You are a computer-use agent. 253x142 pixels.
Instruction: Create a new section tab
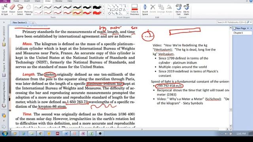(x=33, y=23)
